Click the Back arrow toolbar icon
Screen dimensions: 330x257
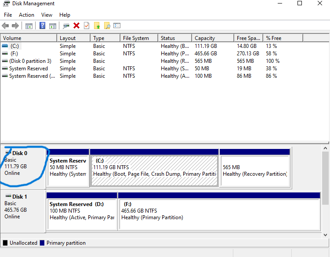5,25
